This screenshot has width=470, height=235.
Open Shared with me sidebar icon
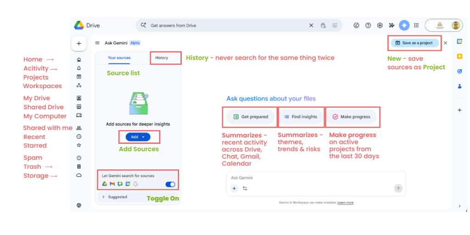pos(79,128)
